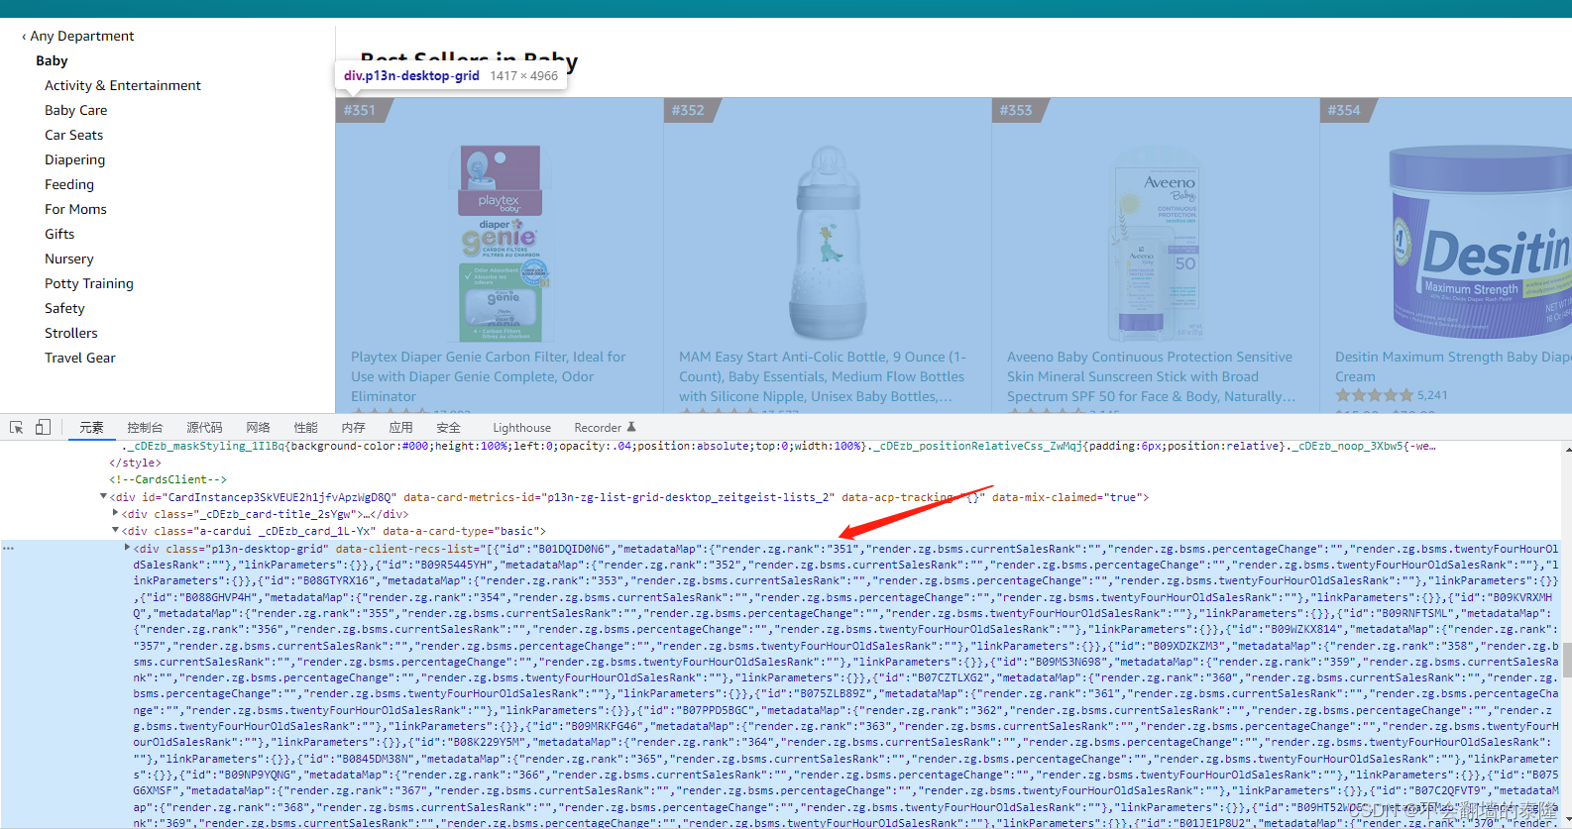
Task: Open the 内存 (Memory) tab
Action: 353,428
